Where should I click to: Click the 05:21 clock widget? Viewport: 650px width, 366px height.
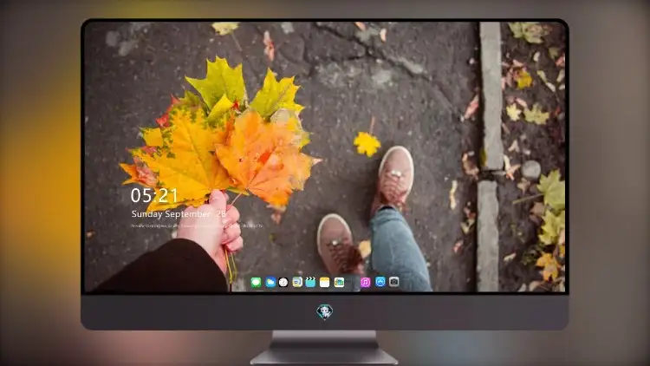coord(154,195)
